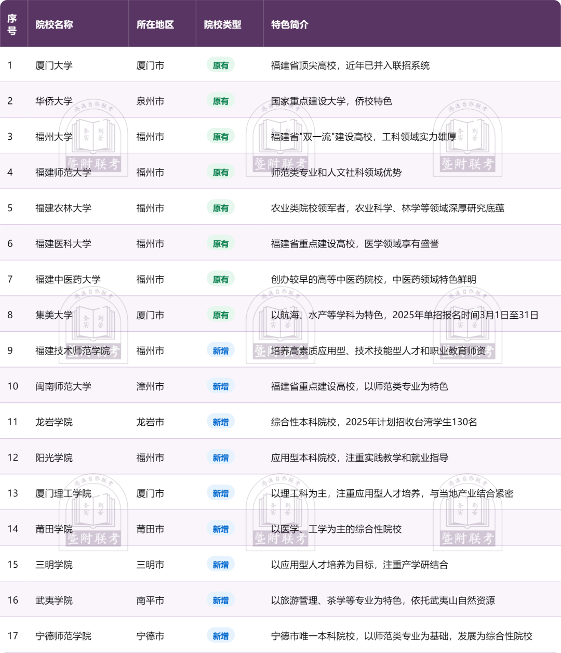Click the 所在地区 column header
This screenshot has height=653, width=561.
click(x=155, y=24)
